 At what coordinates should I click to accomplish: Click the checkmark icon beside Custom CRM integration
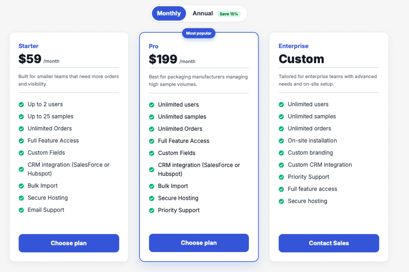pos(282,165)
